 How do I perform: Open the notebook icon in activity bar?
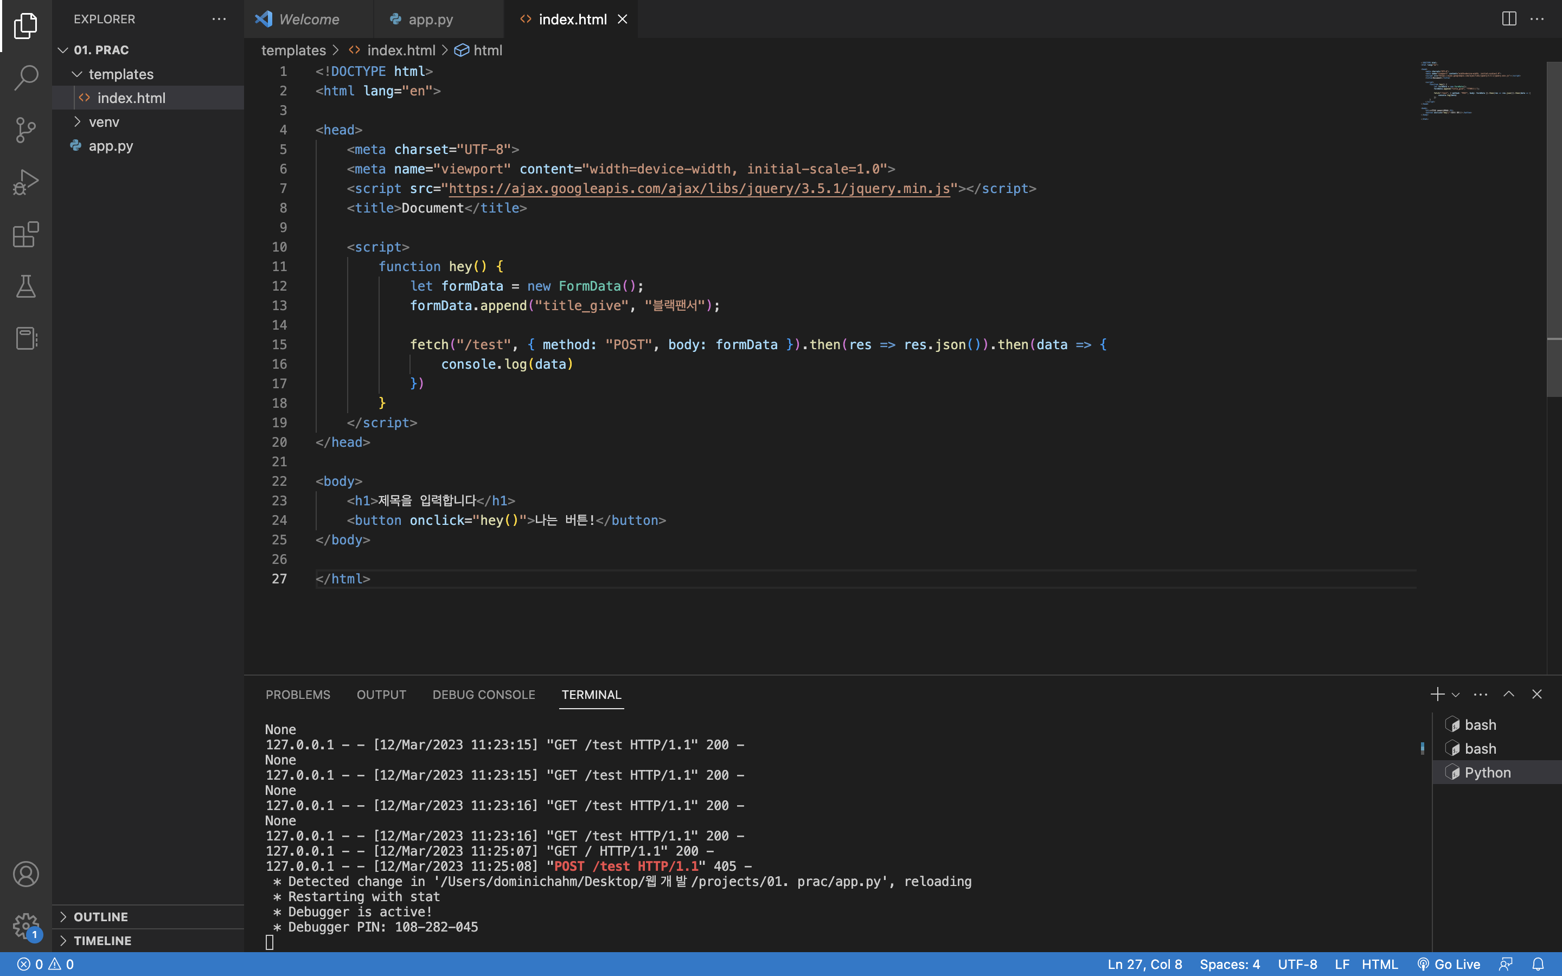pos(26,338)
